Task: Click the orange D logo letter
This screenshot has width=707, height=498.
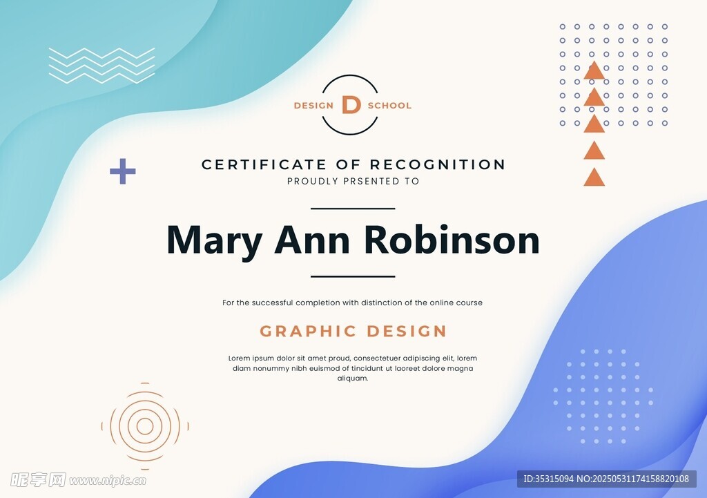Action: click(351, 105)
